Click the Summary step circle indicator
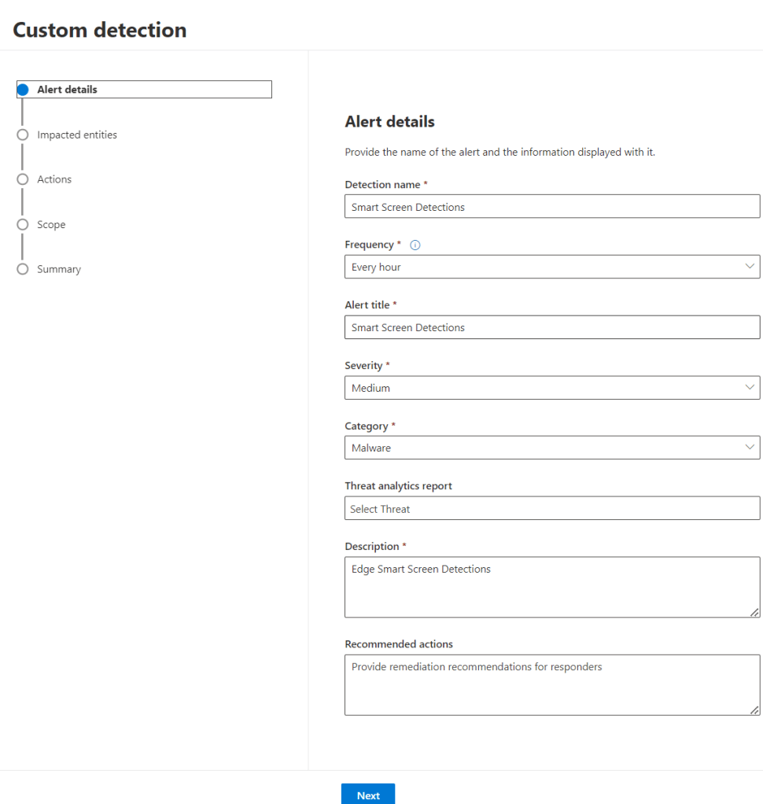The width and height of the screenshot is (763, 804). click(23, 269)
